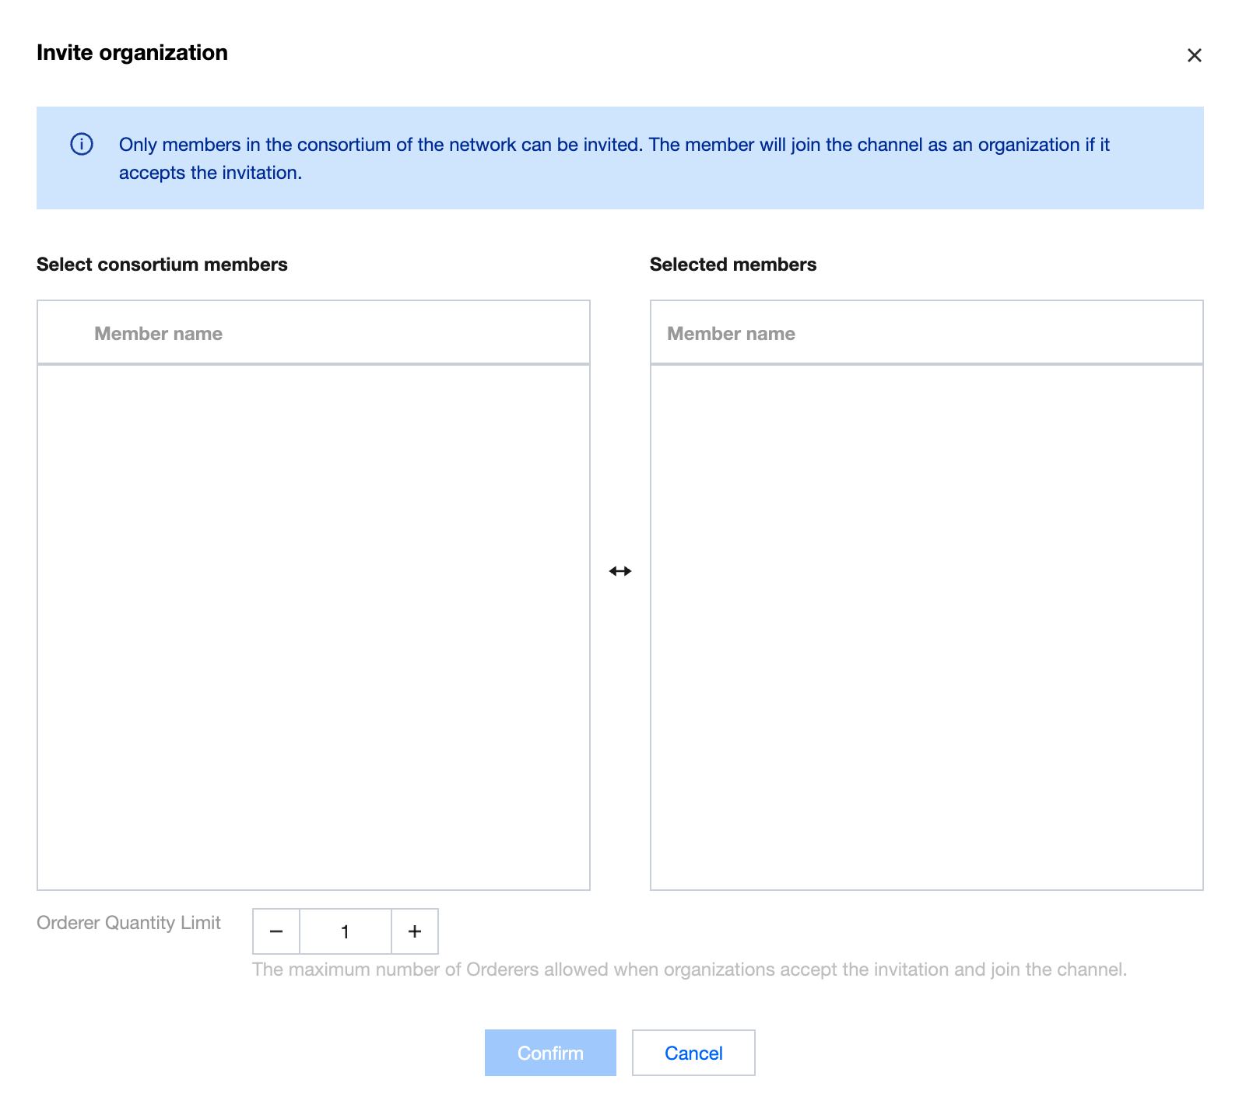Viewport: 1239px width, 1108px height.
Task: Close the Invite organization dialog
Action: pyautogui.click(x=1194, y=55)
